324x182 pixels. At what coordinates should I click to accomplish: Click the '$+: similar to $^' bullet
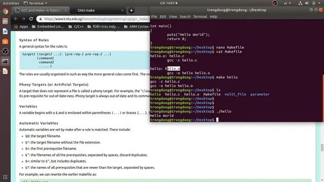(56, 161)
